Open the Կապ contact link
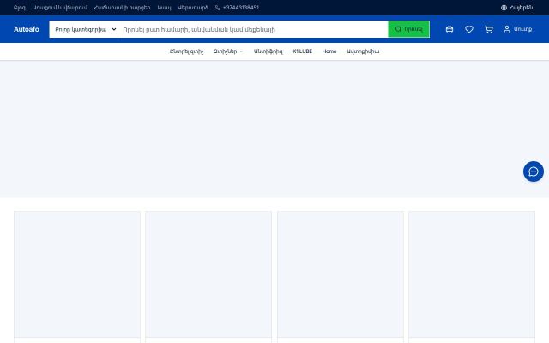The image size is (549, 343). [x=164, y=8]
